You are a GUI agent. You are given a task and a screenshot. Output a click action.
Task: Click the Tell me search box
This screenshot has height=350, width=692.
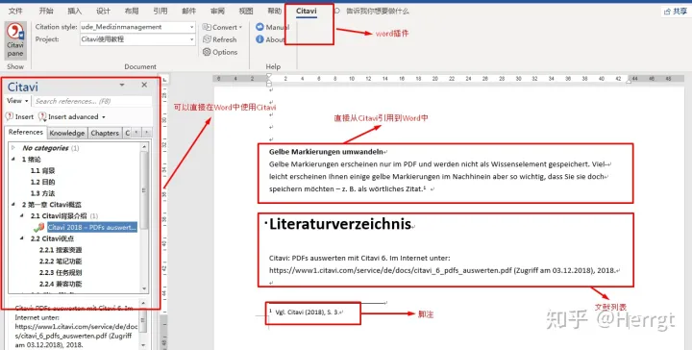point(378,11)
